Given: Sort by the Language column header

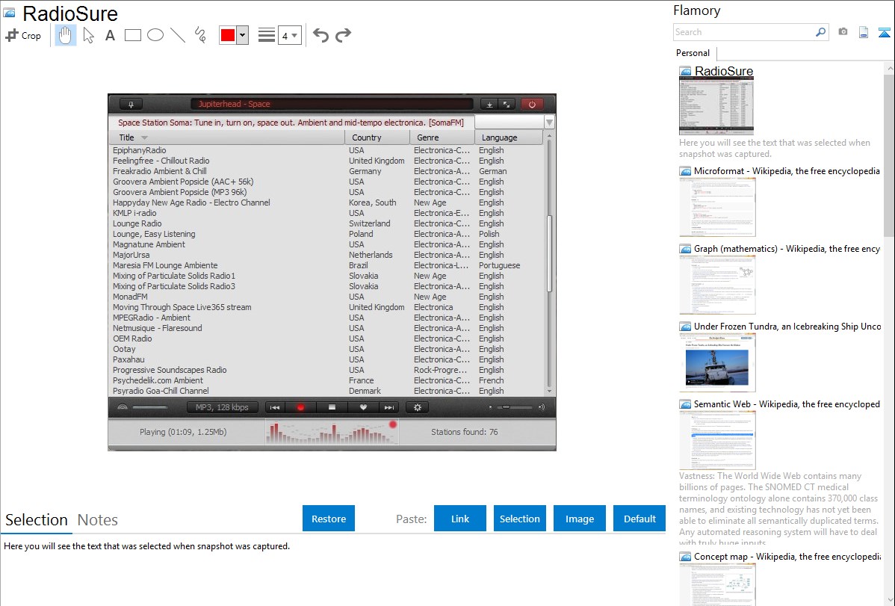Looking at the screenshot, I should pos(510,137).
